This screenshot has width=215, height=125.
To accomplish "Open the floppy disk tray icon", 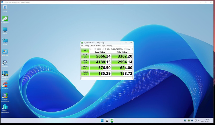I will pos(185,120).
